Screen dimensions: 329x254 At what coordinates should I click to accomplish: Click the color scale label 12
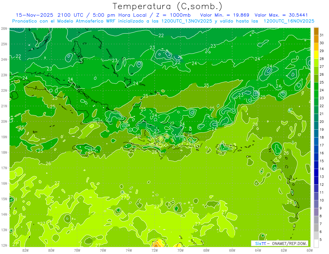point(322,184)
